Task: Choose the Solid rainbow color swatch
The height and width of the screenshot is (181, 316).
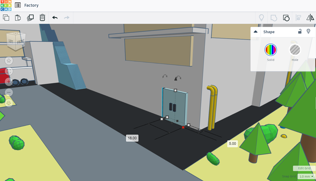Action: coord(271,50)
